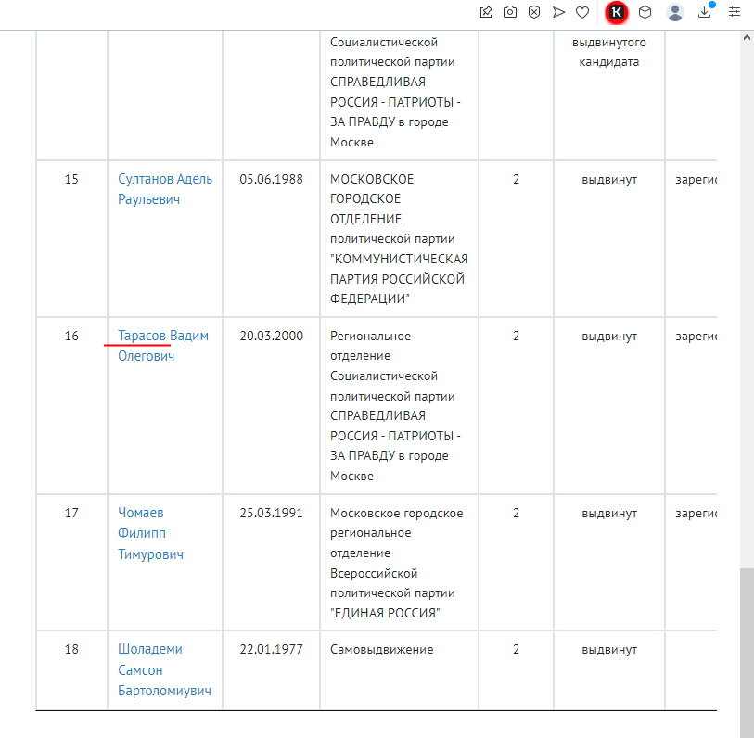Viewport: 754px width, 738px height.
Task: Open the snapshot edit icon in toolbar
Action: [486, 12]
